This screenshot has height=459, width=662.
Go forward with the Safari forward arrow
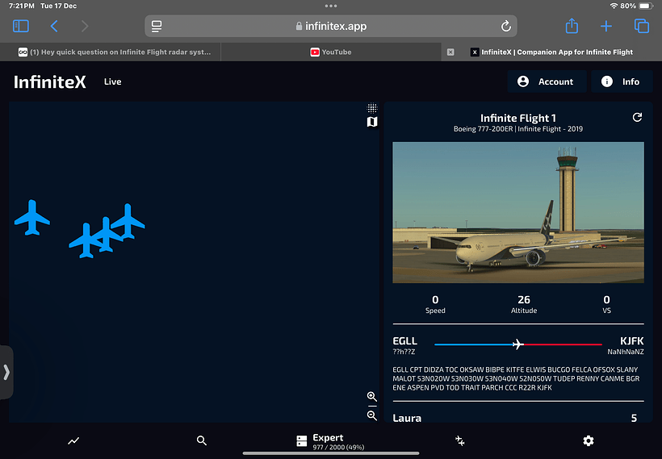point(85,26)
